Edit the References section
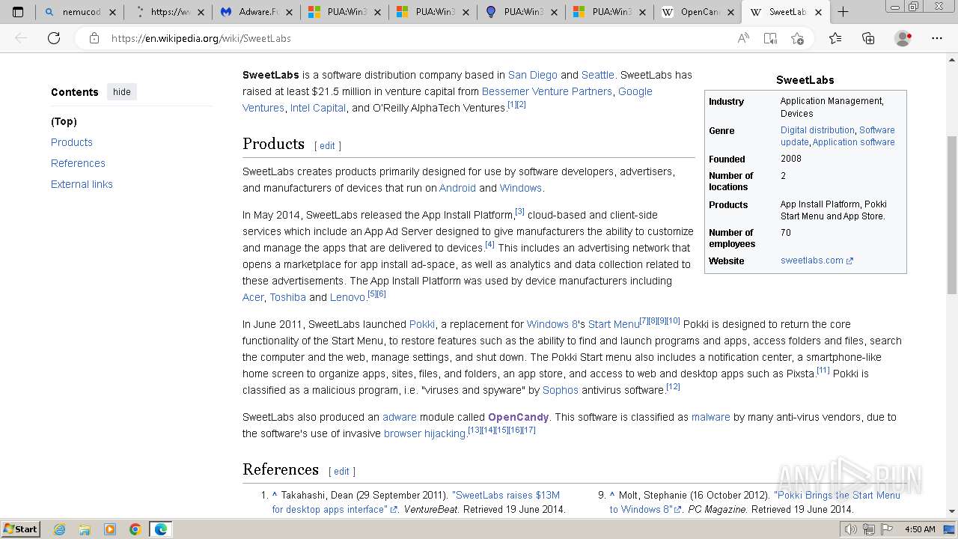This screenshot has height=539, width=958. 341,472
